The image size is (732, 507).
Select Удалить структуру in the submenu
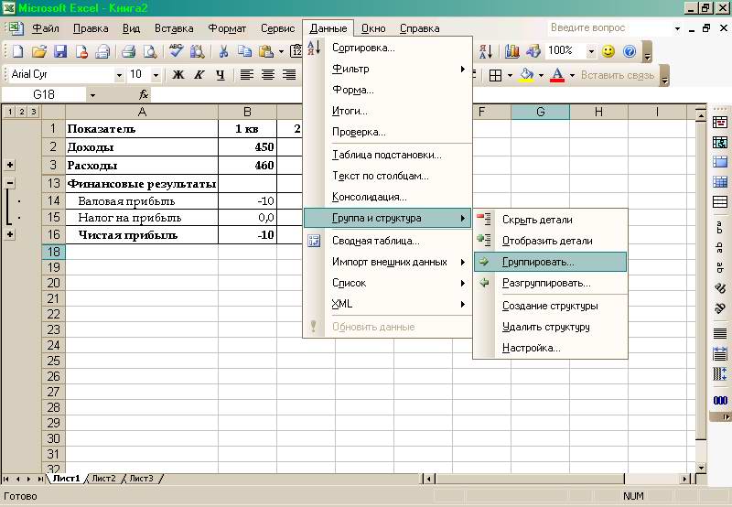pyautogui.click(x=551, y=327)
